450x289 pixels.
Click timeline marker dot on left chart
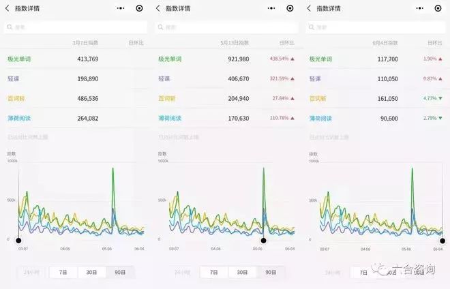pos(18,240)
